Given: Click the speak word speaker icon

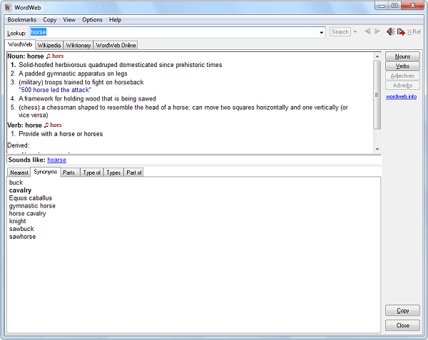Looking at the screenshot, I should pyautogui.click(x=391, y=31).
